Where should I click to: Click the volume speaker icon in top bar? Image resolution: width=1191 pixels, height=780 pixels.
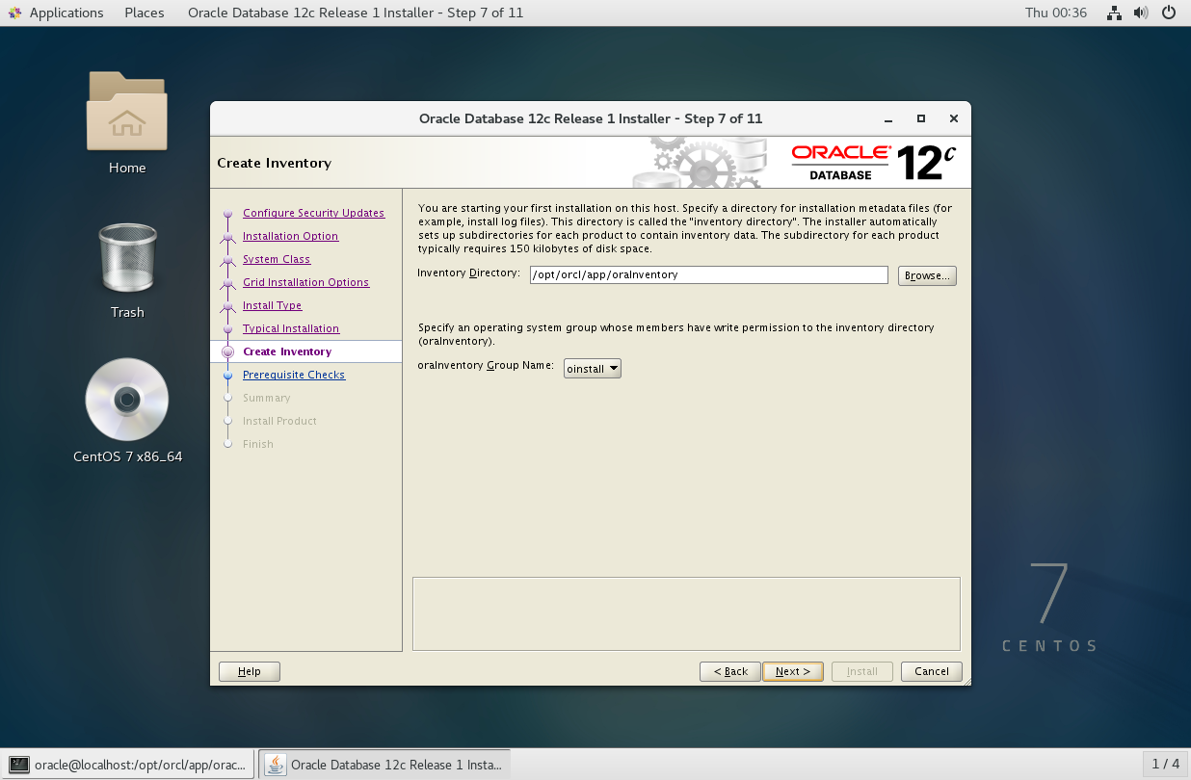[x=1141, y=13]
